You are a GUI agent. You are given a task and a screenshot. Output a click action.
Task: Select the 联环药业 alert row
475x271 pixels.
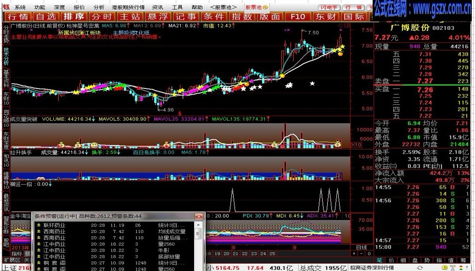pos(113,225)
